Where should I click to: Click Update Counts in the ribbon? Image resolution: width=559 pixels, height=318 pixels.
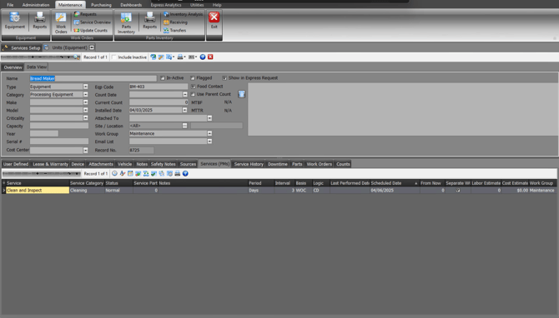point(91,30)
